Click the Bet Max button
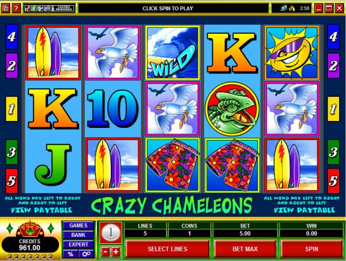 coord(245,249)
